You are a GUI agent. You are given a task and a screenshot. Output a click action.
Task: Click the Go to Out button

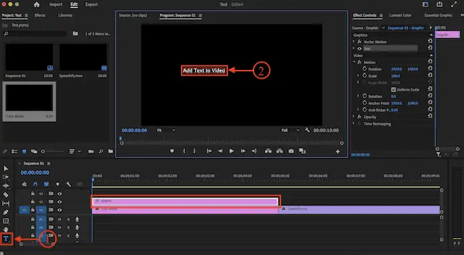[254, 151]
